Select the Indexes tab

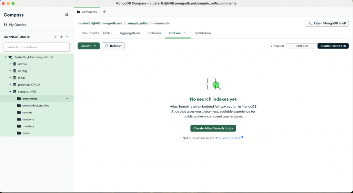tap(178, 33)
